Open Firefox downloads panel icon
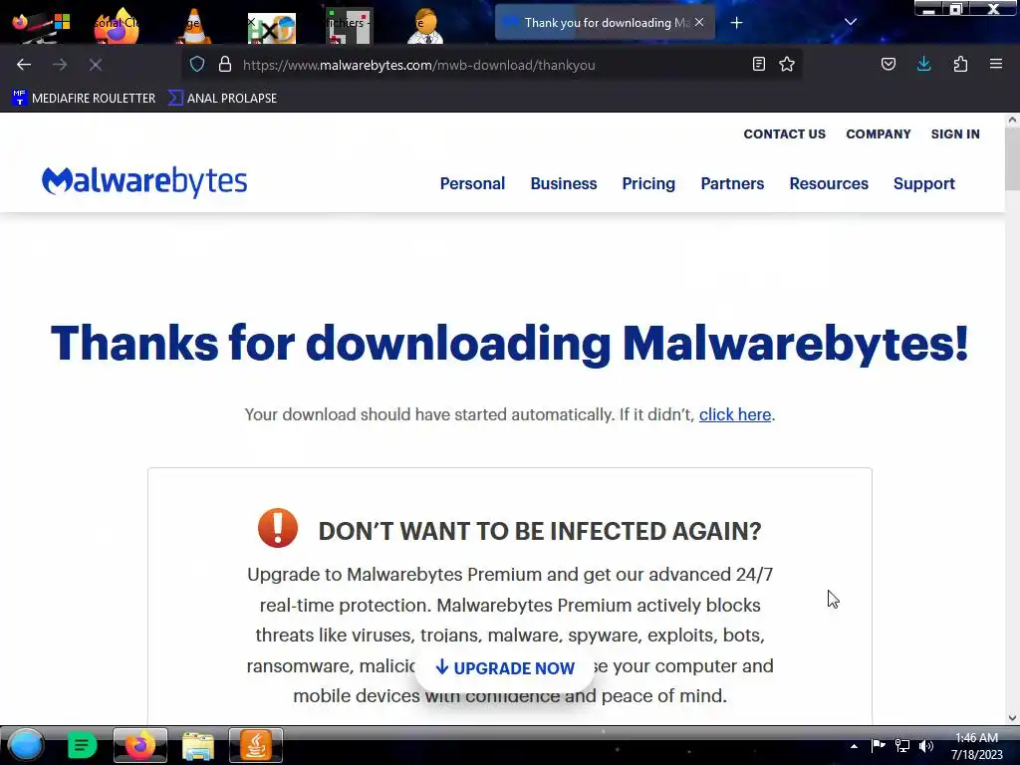 pos(923,64)
